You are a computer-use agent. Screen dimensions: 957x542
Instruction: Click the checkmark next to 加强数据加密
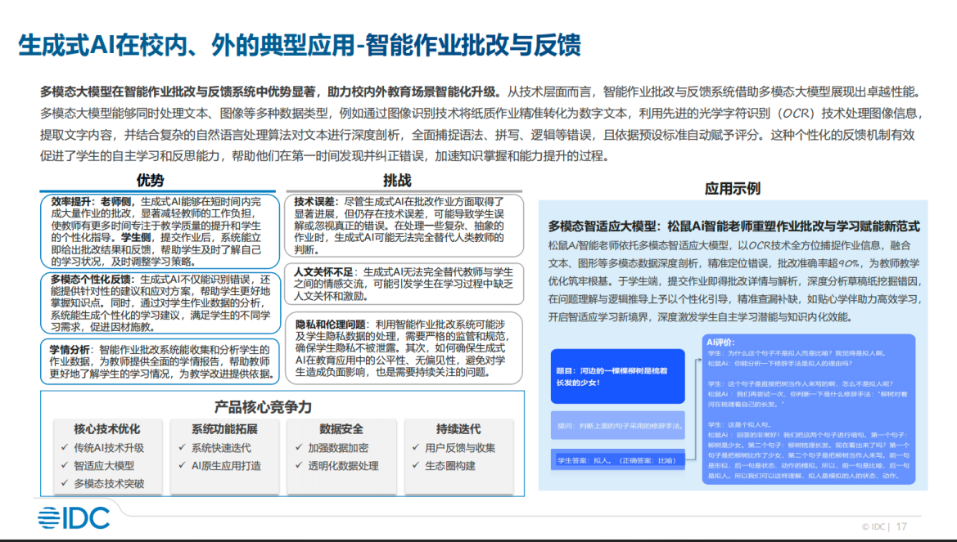(299, 447)
